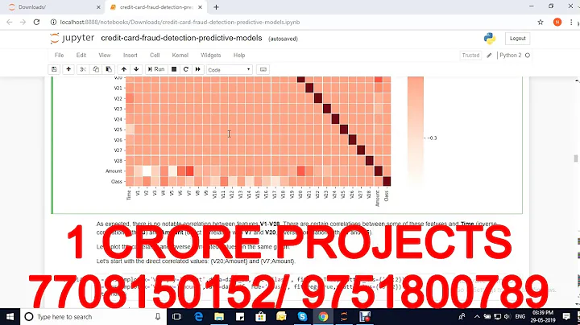Open the View menu

click(x=104, y=55)
